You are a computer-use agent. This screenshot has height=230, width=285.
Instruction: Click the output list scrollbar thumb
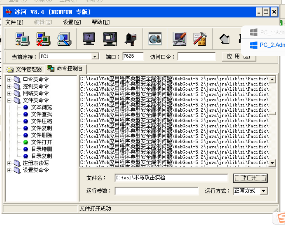(272, 114)
